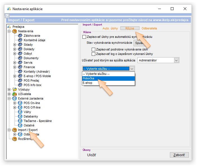Enable Zapisovať úlohy pre automatickú synchronizáciu
The height and width of the screenshot is (166, 197).
point(84,37)
